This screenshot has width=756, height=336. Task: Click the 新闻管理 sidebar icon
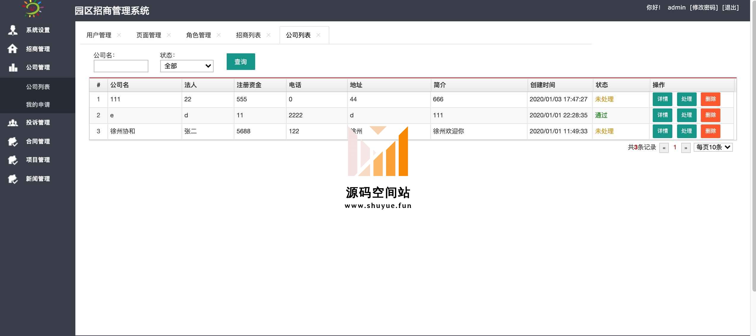pos(13,179)
